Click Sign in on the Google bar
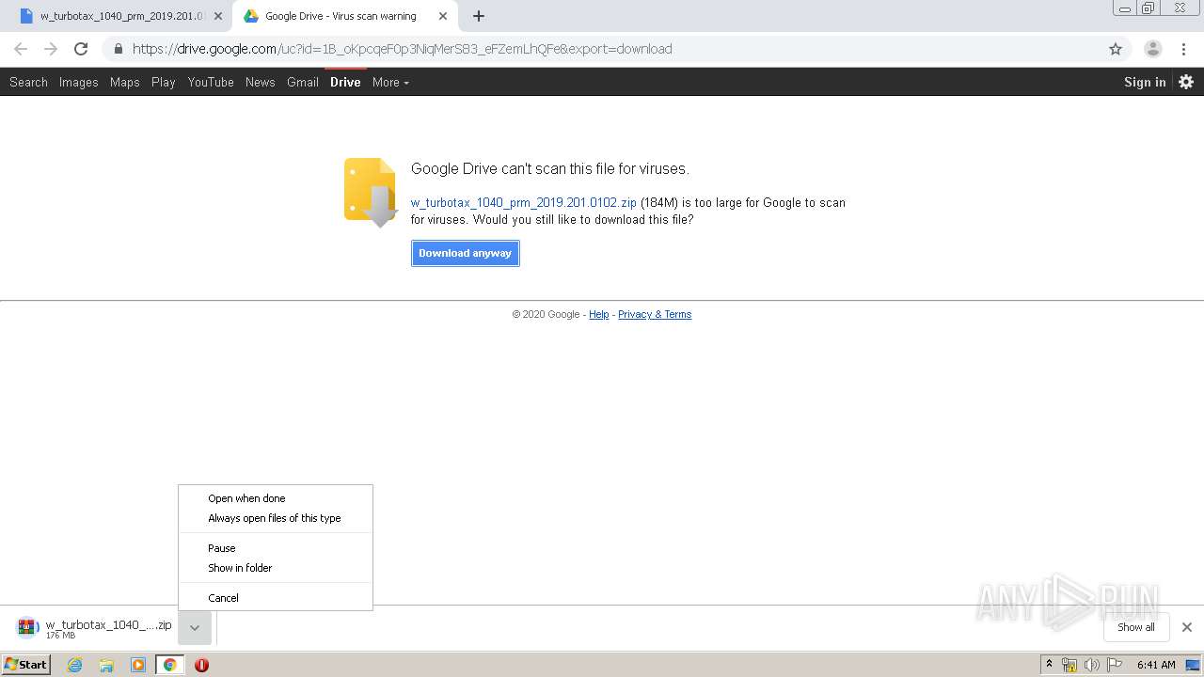The width and height of the screenshot is (1204, 677). [1145, 82]
